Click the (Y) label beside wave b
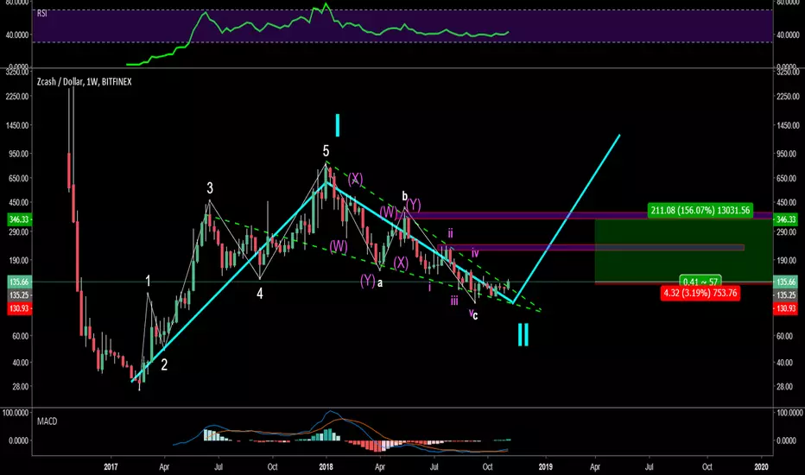Viewport: 805px width, 475px height. pyautogui.click(x=414, y=206)
